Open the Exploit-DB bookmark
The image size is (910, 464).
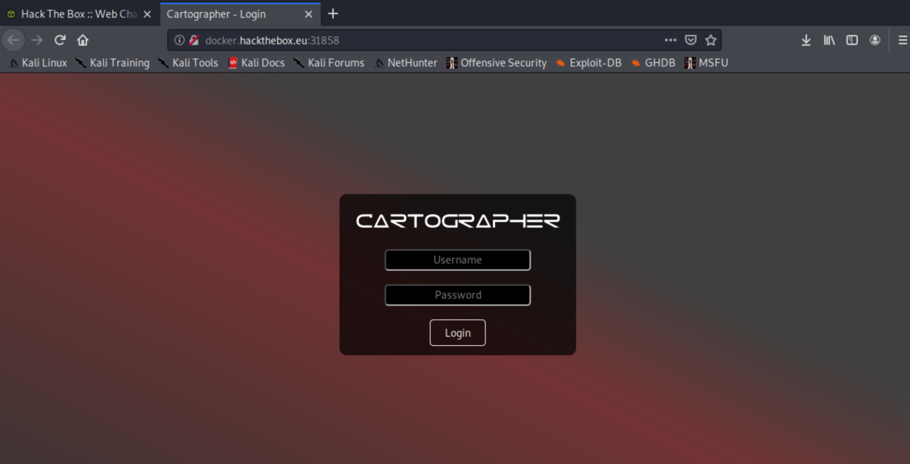click(588, 63)
